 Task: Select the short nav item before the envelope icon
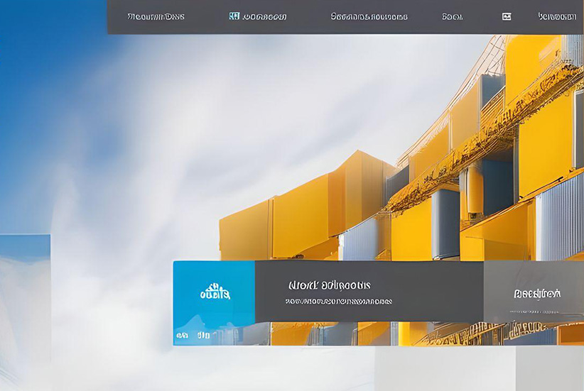[x=452, y=16]
